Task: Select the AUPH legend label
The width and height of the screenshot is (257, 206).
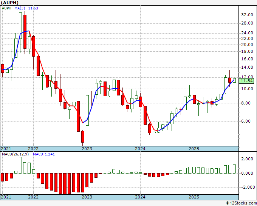Action: [6, 8]
